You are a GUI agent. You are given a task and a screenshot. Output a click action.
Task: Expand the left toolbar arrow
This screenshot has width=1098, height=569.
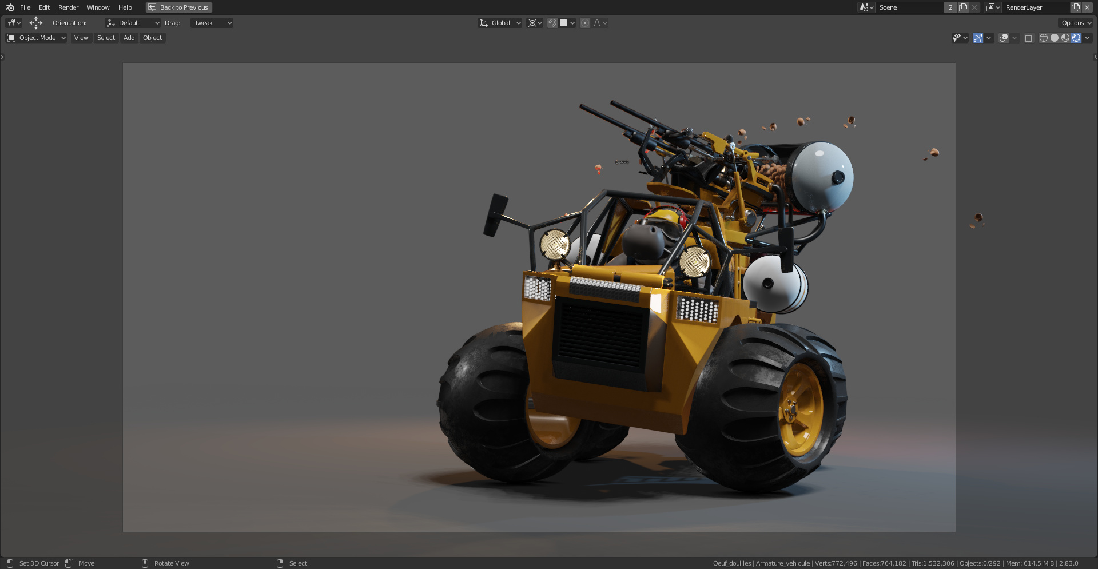(2, 57)
